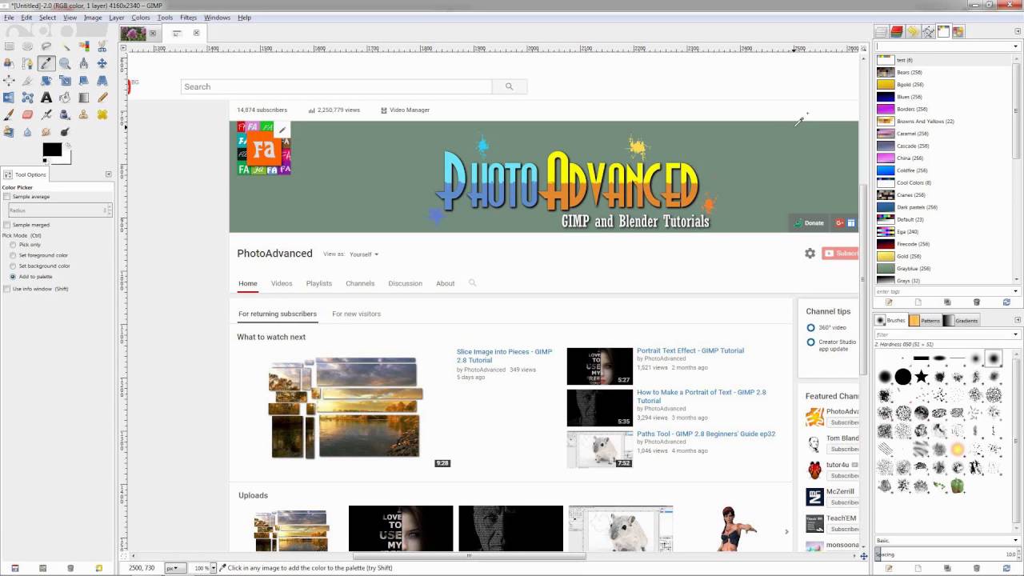Screen dimensions: 1024x576
Task: Select the Move tool
Action: click(x=102, y=63)
